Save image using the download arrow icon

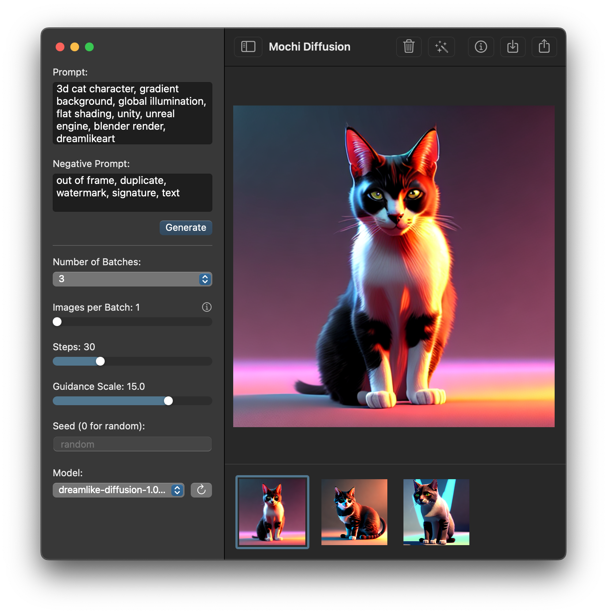[x=513, y=47]
